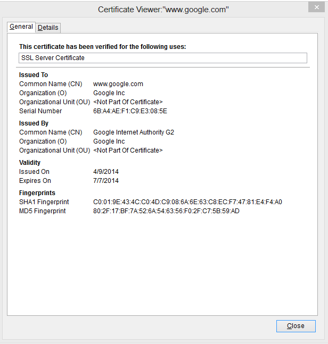The image size is (328, 344).
Task: Click the SHA1 Fingerprint label
Action: click(44, 202)
